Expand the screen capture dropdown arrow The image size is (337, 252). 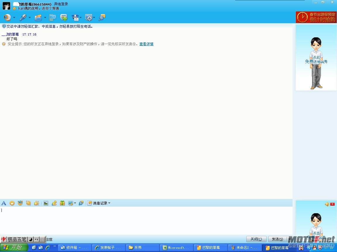click(x=75, y=203)
